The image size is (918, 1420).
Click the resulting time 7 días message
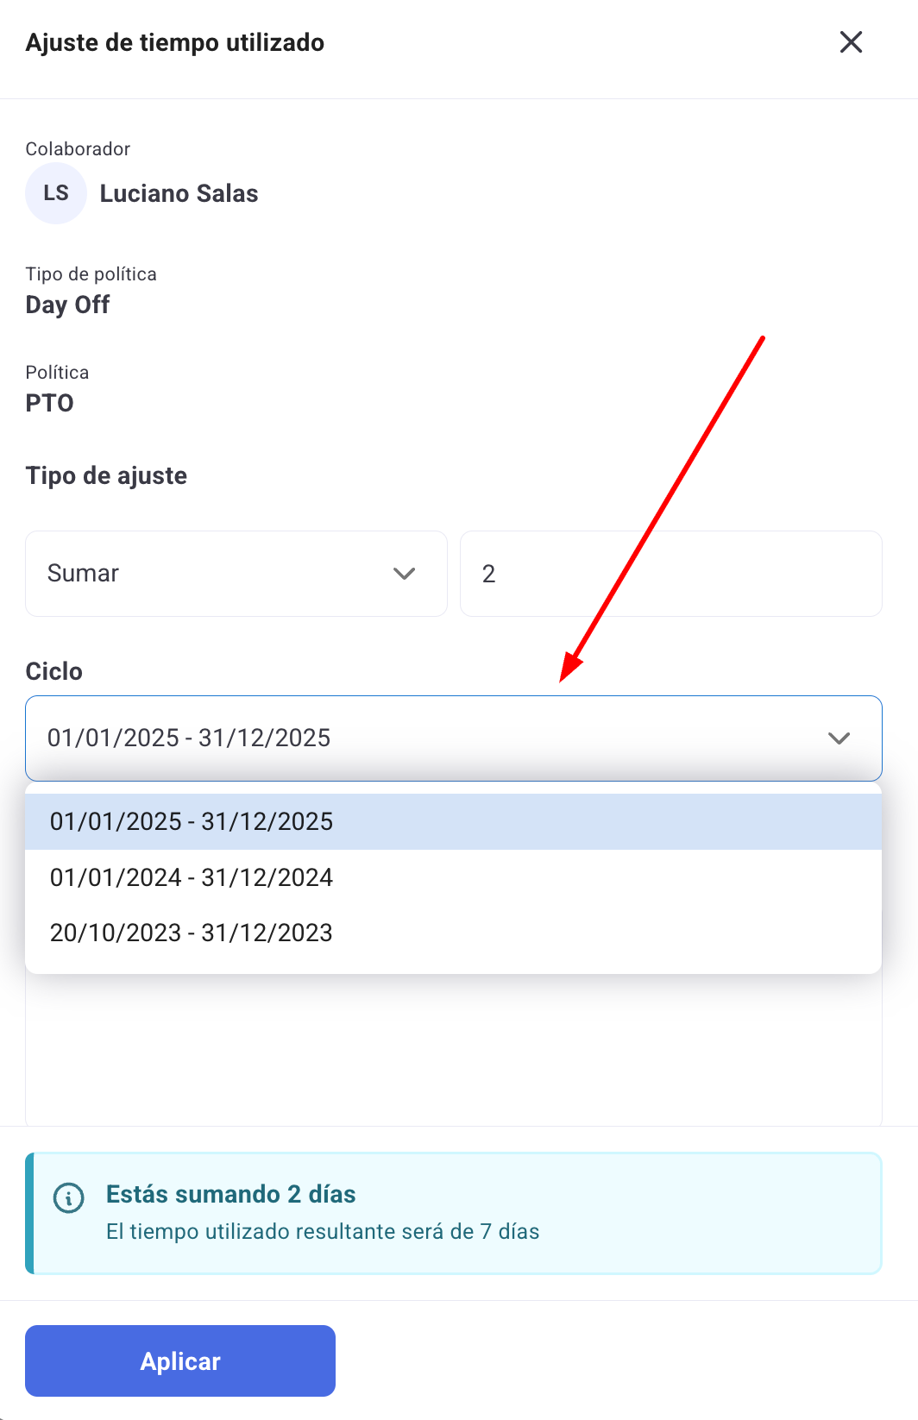click(x=323, y=1231)
